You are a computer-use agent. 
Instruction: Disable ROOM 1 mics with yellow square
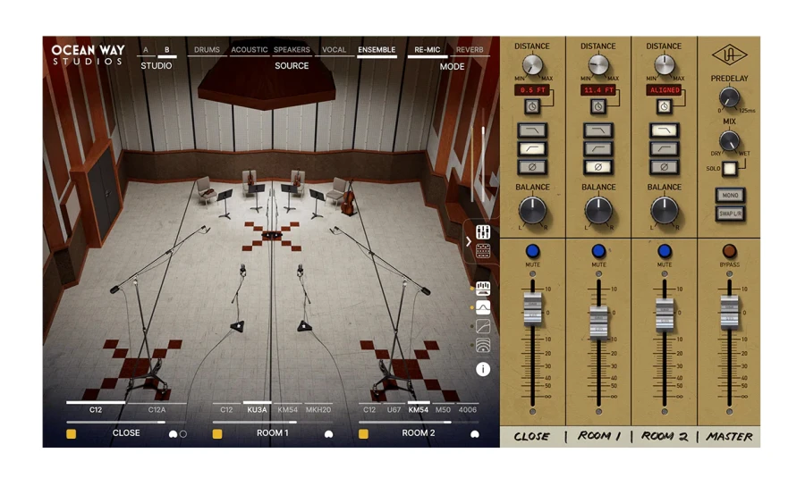(x=217, y=434)
